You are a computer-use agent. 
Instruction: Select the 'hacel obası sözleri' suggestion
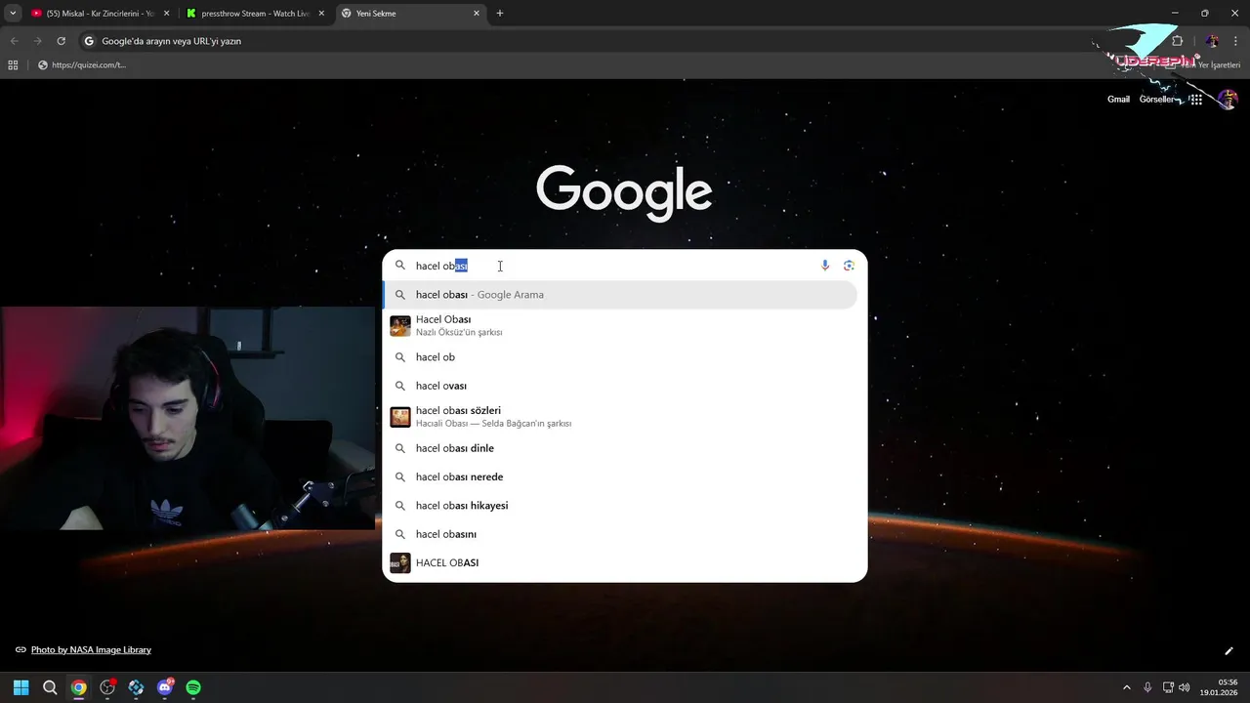coord(620,417)
